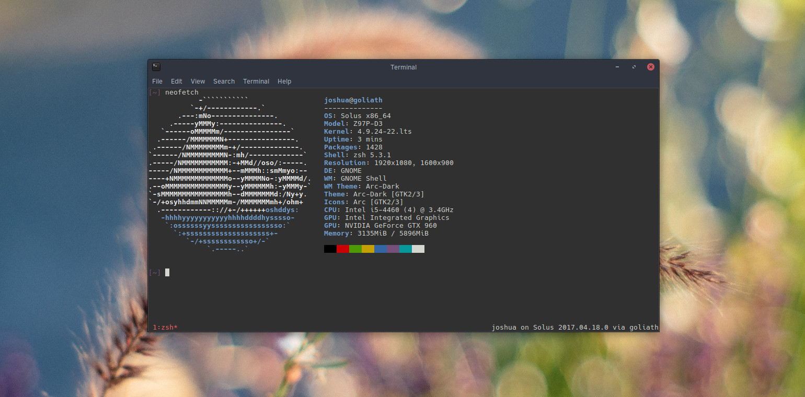The image size is (805, 397).
Task: Open the View menu
Action: click(198, 81)
